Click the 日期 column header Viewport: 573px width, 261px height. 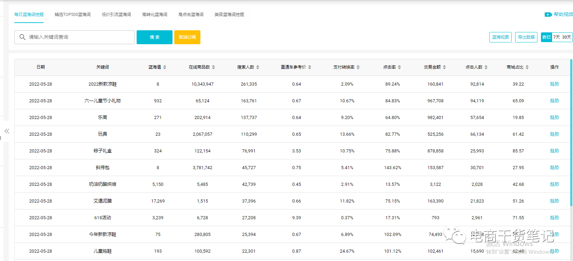(40, 67)
